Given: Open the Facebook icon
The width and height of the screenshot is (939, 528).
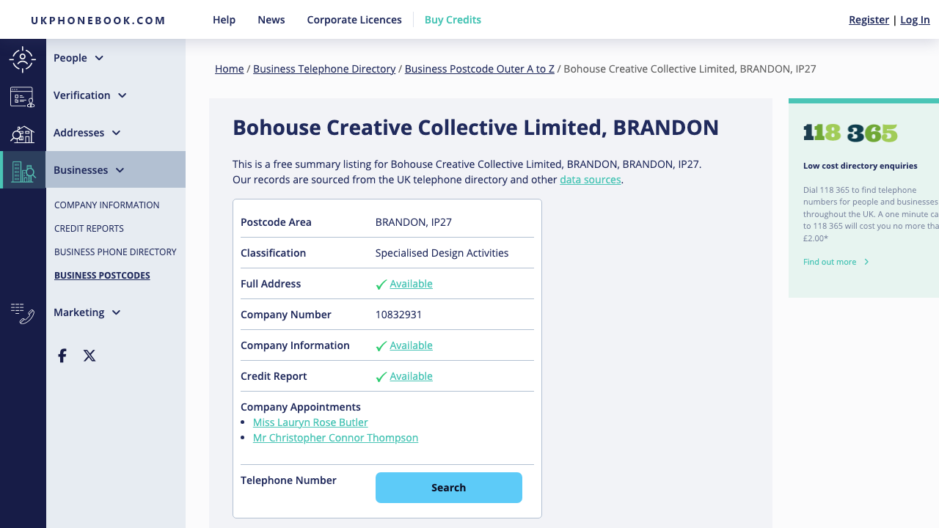Looking at the screenshot, I should [x=62, y=356].
